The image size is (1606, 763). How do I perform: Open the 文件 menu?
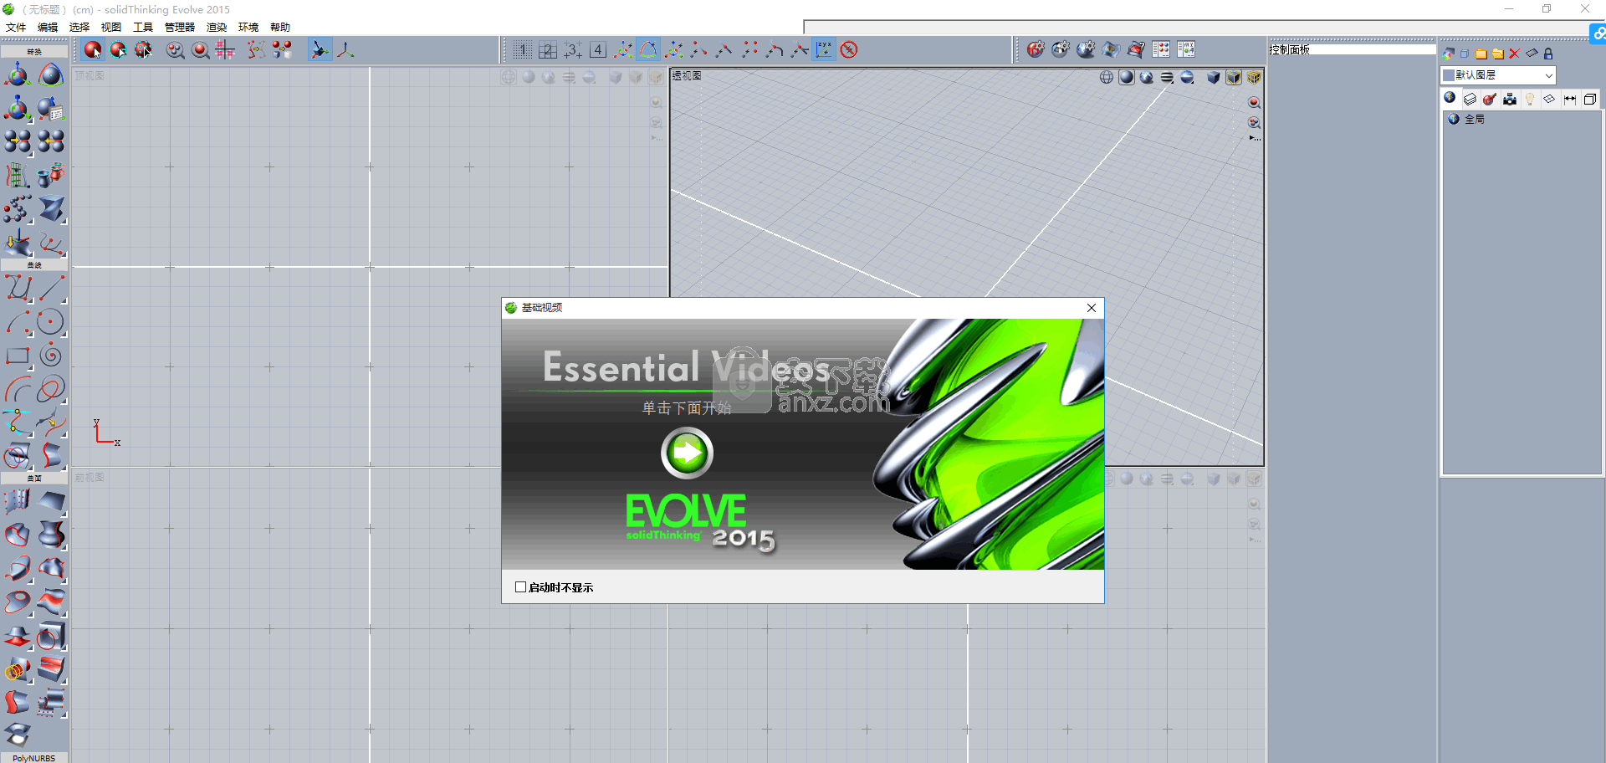pos(16,27)
